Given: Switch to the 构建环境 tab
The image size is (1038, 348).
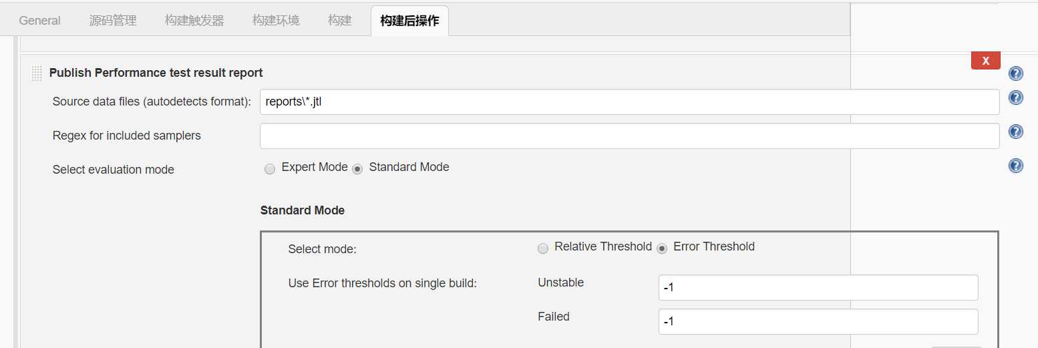Looking at the screenshot, I should tap(276, 21).
